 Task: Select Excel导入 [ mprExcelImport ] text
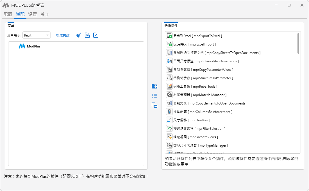[194, 44]
